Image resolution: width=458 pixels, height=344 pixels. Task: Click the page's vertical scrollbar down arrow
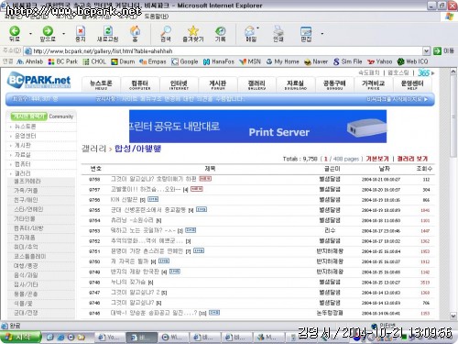coord(453,316)
